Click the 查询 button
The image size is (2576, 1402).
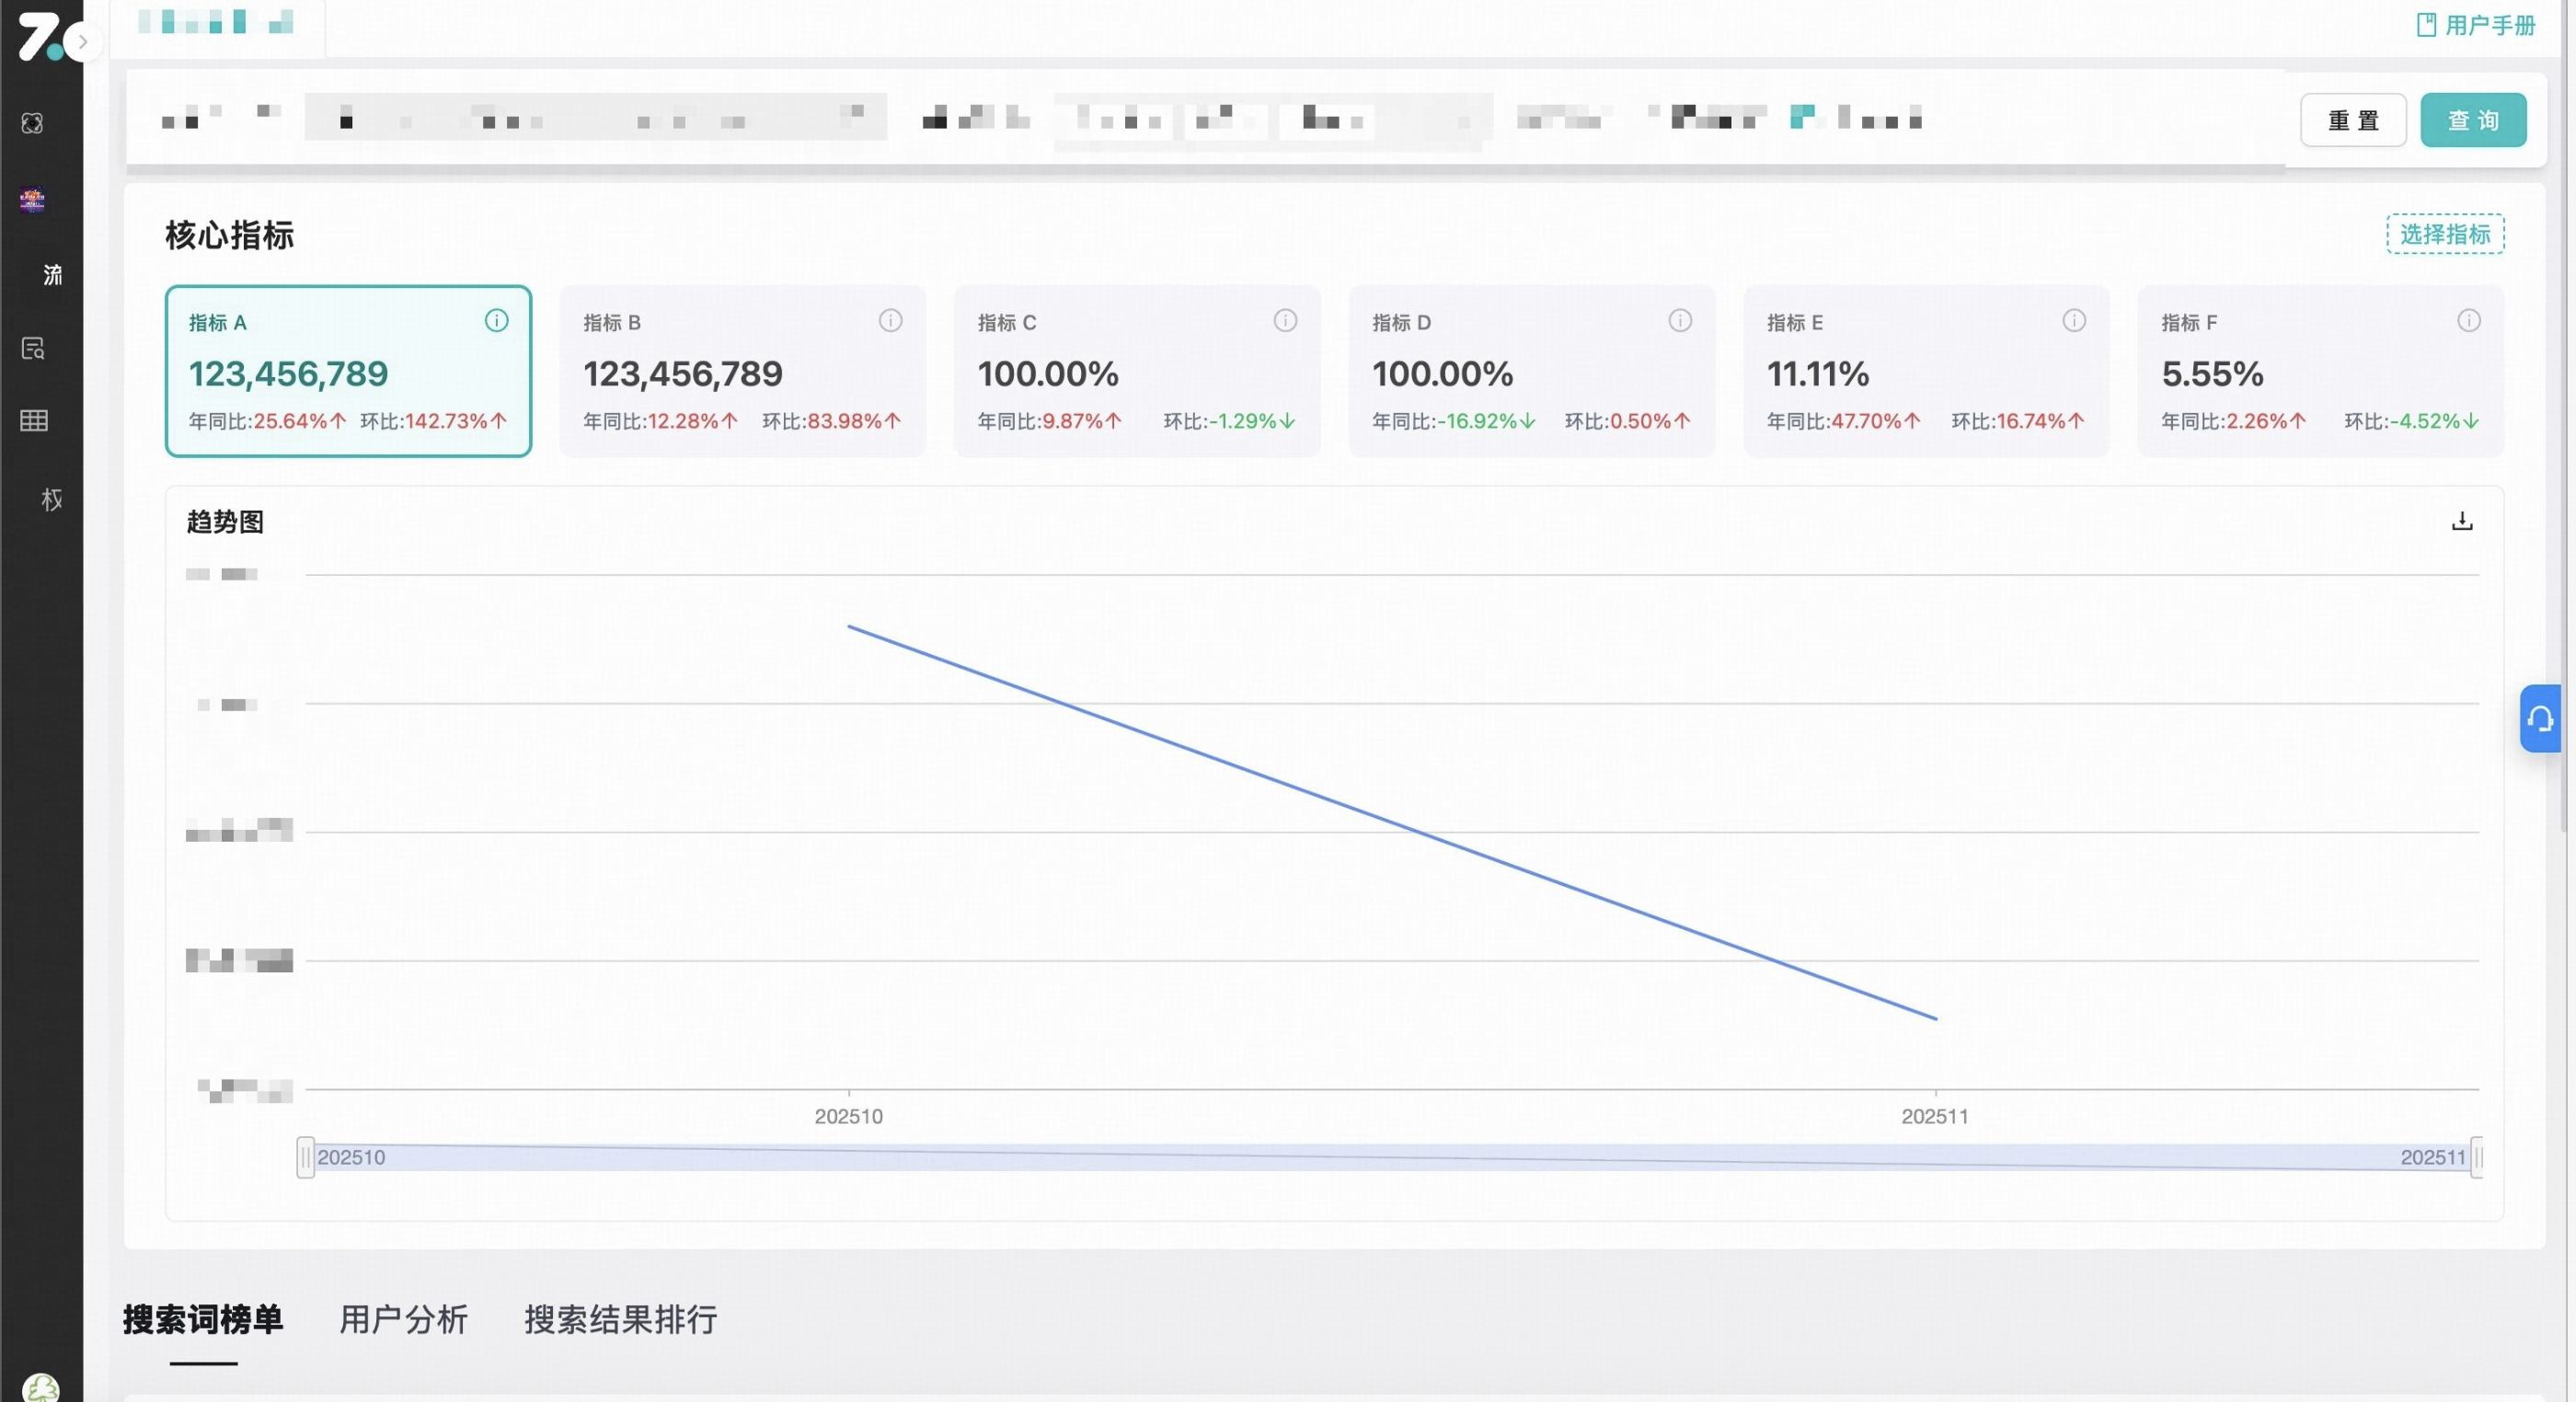point(2472,120)
